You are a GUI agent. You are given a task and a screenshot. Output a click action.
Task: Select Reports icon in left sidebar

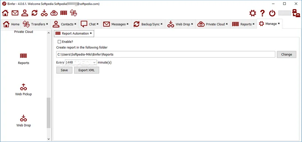(x=23, y=56)
